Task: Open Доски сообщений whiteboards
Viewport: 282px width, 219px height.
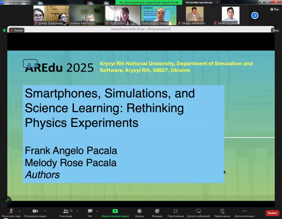Action: (198, 212)
